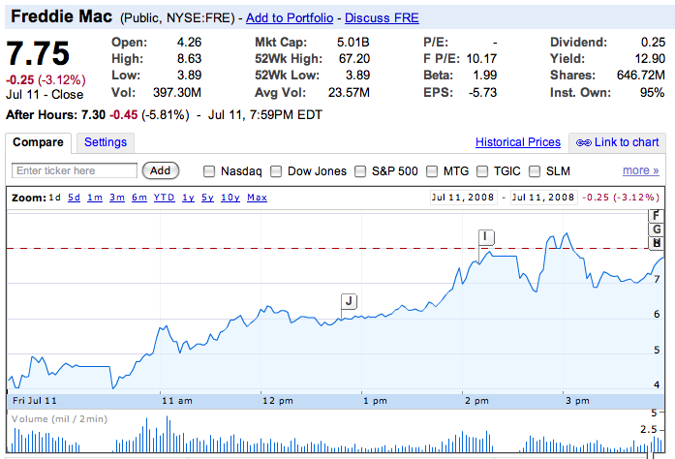Set chart zoom to 5d
This screenshot has height=459, width=675.
point(74,198)
